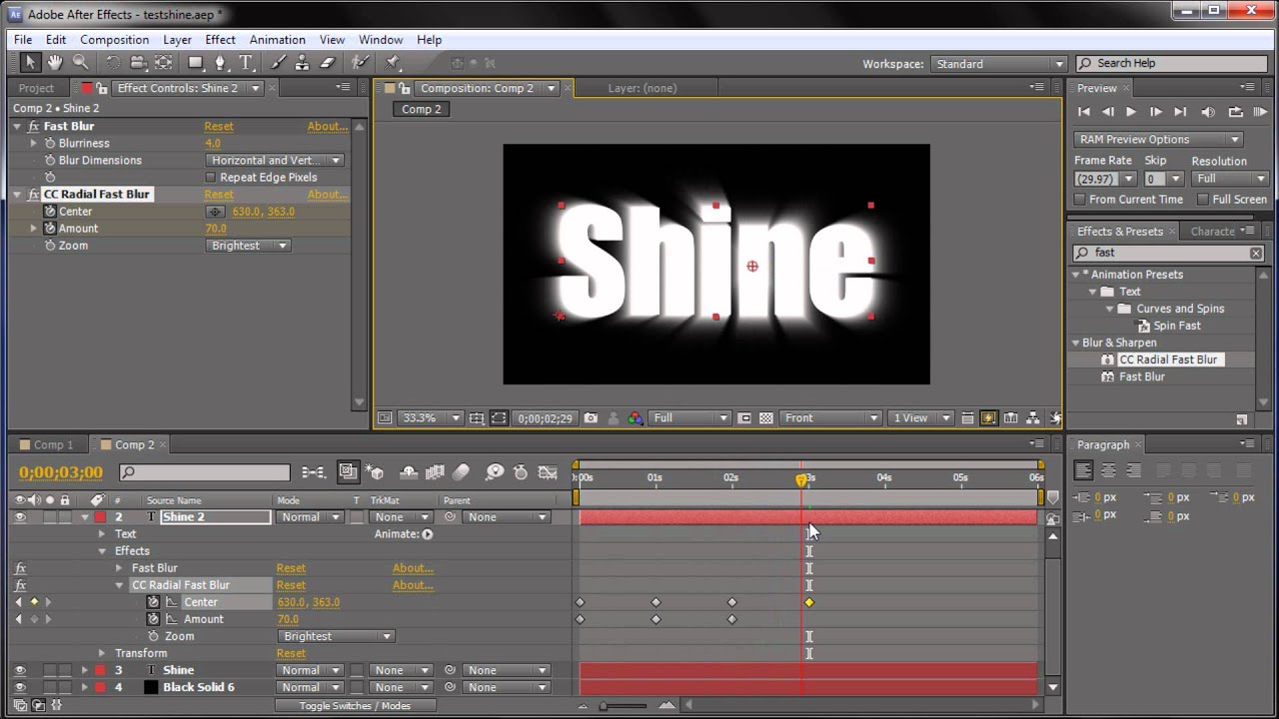
Task: Open the Workspace Standard dropdown
Action: [999, 64]
